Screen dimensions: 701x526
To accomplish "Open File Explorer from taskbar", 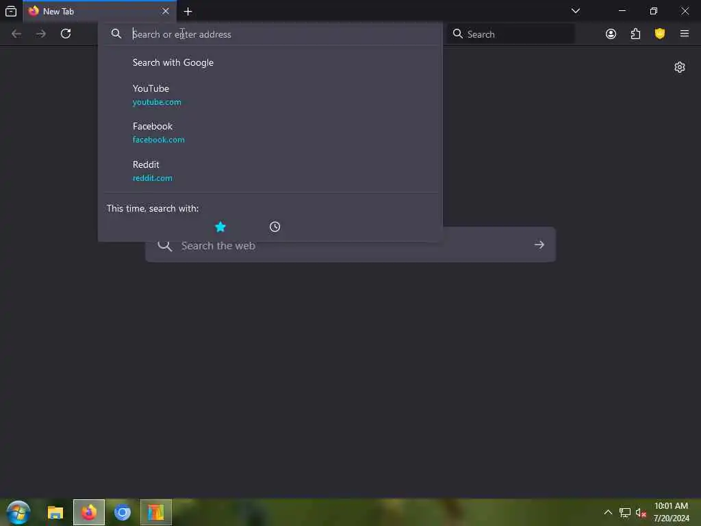I will (x=55, y=512).
